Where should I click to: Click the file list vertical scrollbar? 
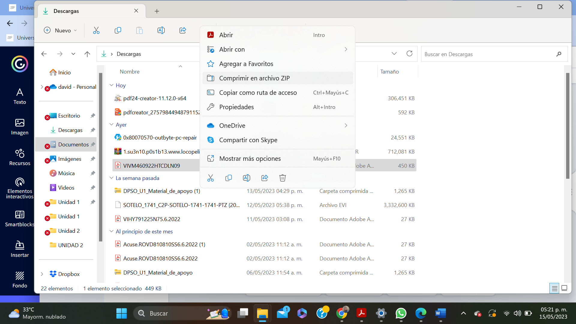pos(567,126)
